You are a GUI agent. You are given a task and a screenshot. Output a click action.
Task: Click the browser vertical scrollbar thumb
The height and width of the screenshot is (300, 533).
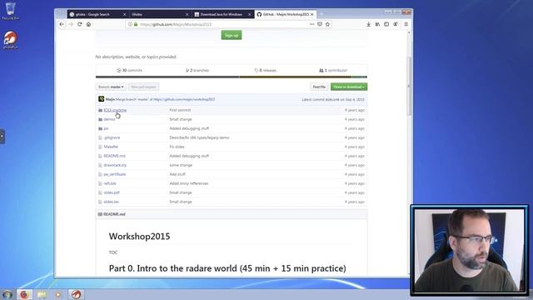409,86
